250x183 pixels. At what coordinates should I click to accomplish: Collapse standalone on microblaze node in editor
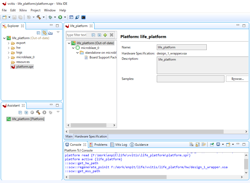coord(78,53)
